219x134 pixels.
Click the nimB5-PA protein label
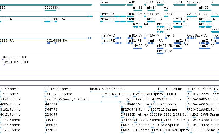[165, 51]
